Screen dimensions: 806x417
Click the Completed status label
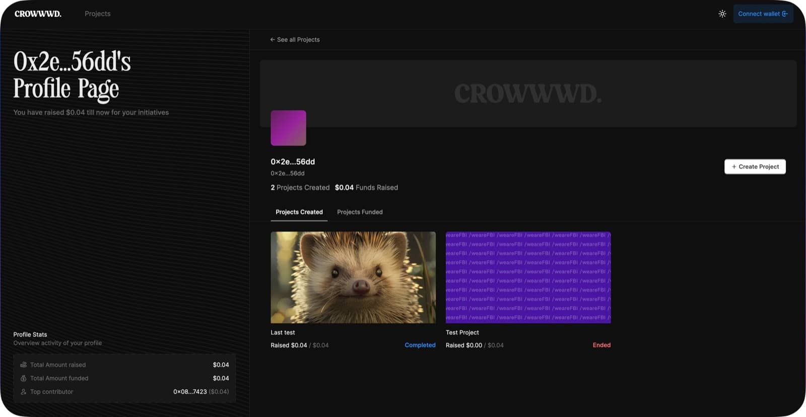click(420, 345)
